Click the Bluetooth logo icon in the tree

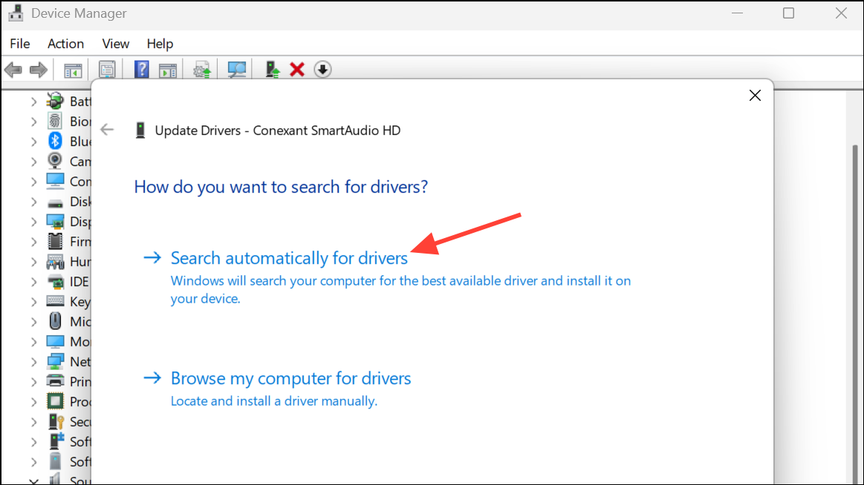(55, 141)
